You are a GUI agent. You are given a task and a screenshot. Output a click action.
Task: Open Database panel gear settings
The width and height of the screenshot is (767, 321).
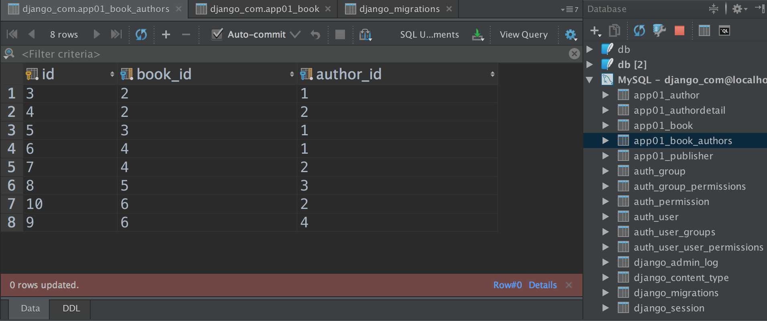739,9
